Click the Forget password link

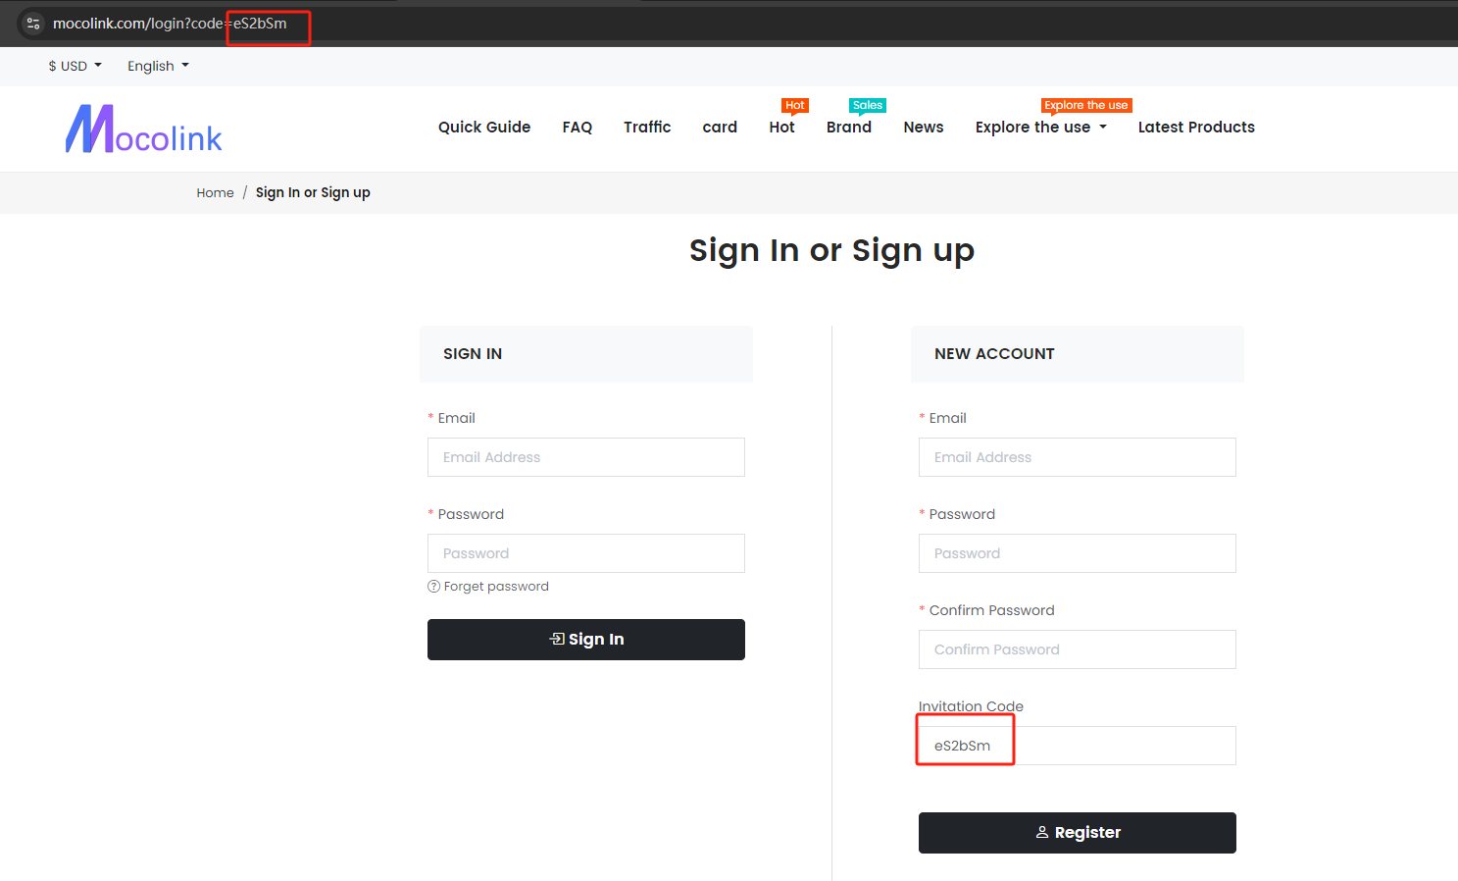[496, 587]
